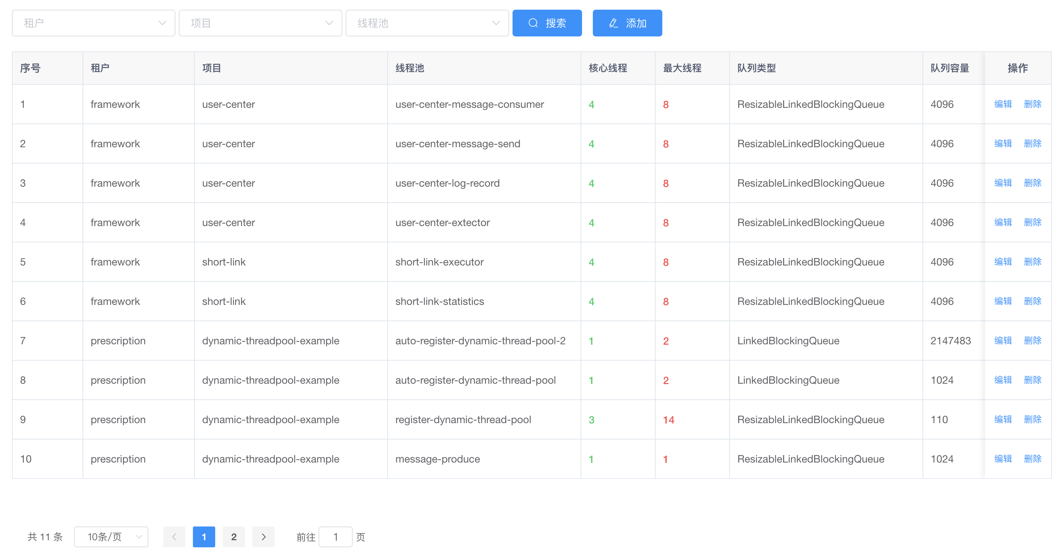Select page 1 in pagination

pos(204,537)
